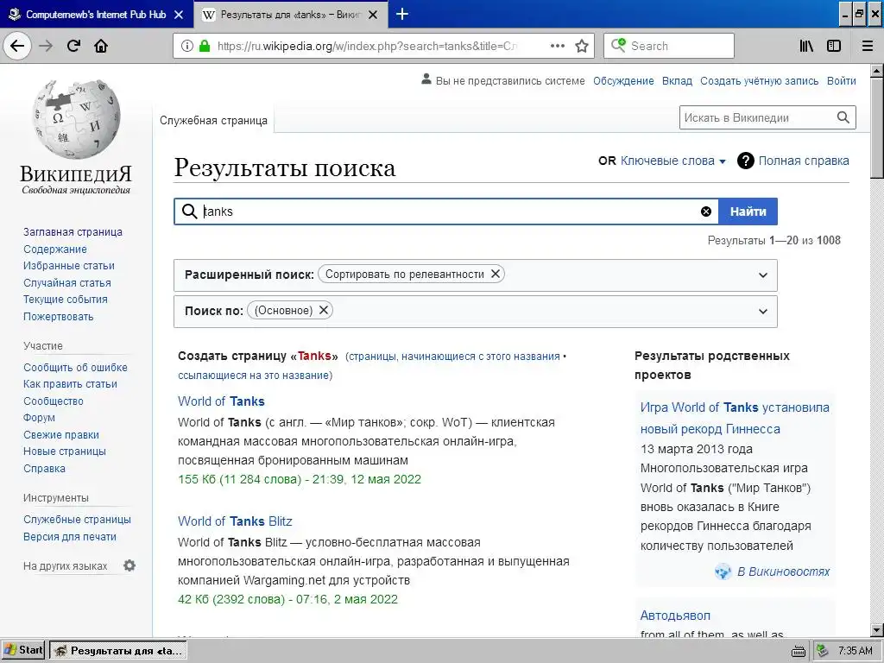Viewport: 884px width, 663px height.
Task: Clear the tanks search query with the X icon
Action: click(x=706, y=212)
